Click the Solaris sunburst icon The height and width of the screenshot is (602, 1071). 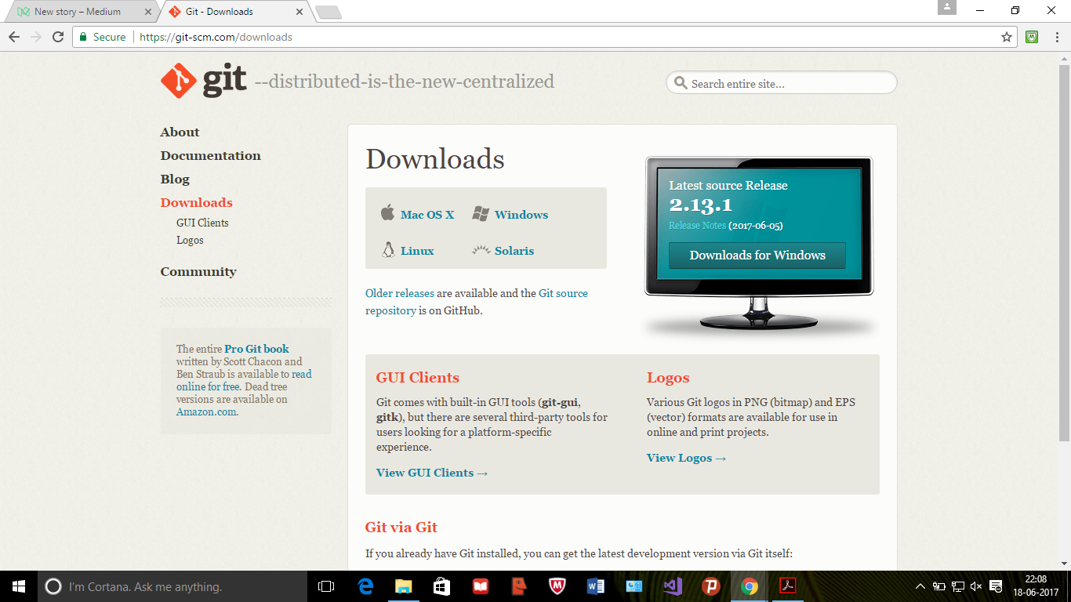[x=481, y=250]
